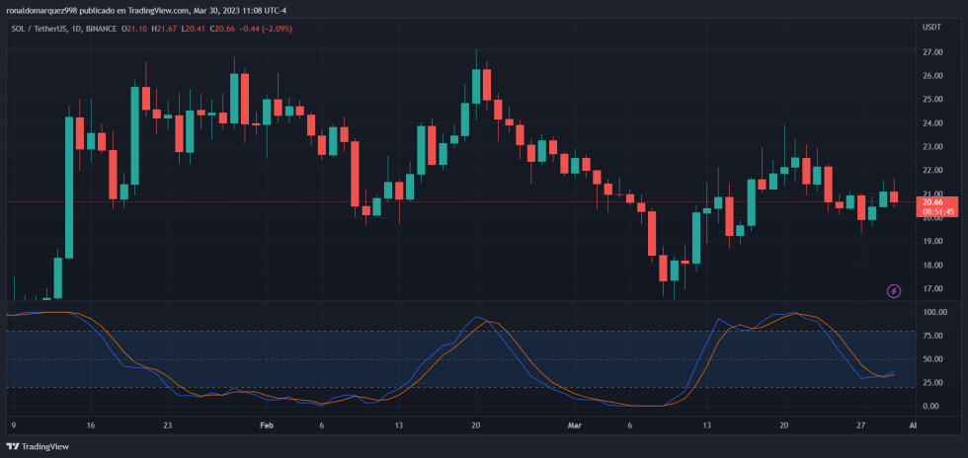Click the Feb label on the time axis
The height and width of the screenshot is (458, 968).
pyautogui.click(x=266, y=425)
